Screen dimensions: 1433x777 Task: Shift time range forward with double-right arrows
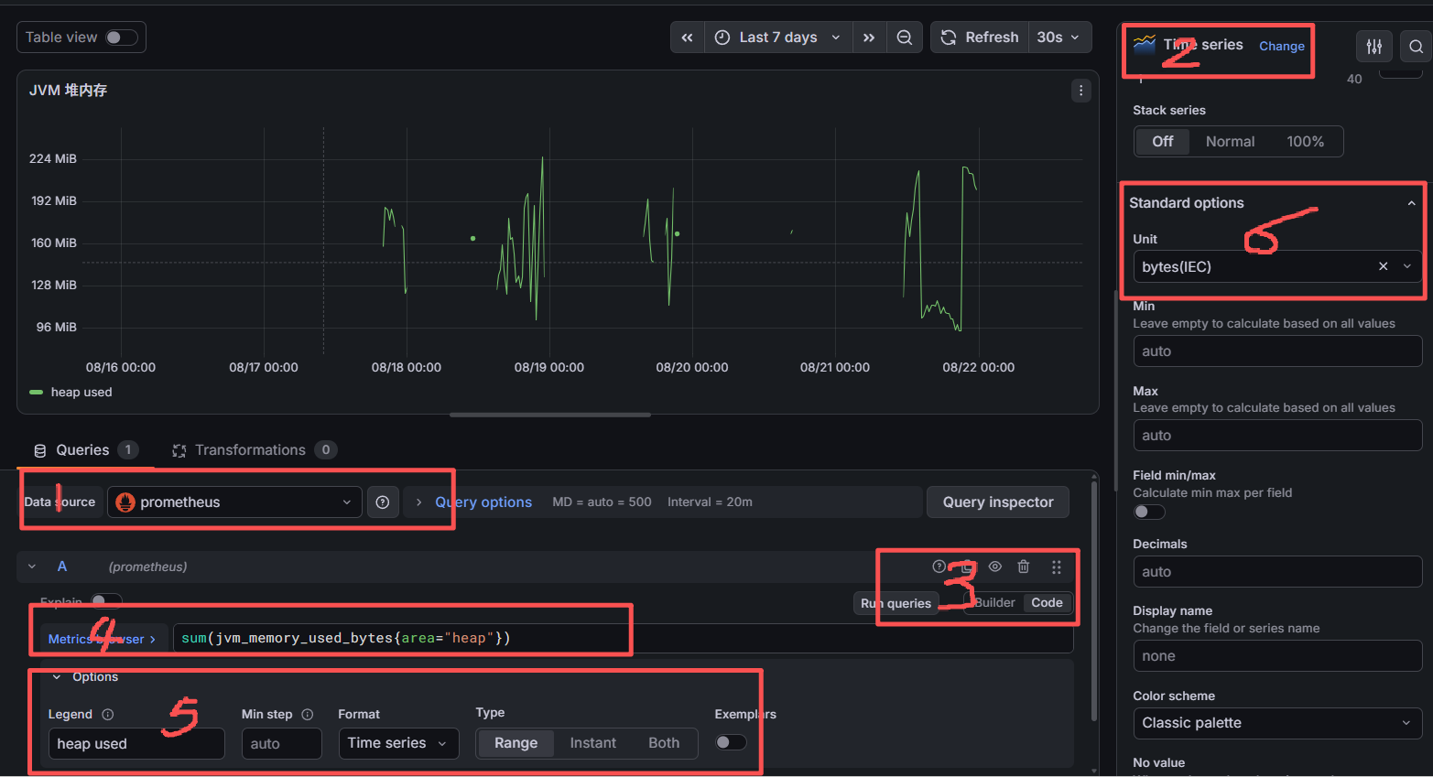pos(869,38)
